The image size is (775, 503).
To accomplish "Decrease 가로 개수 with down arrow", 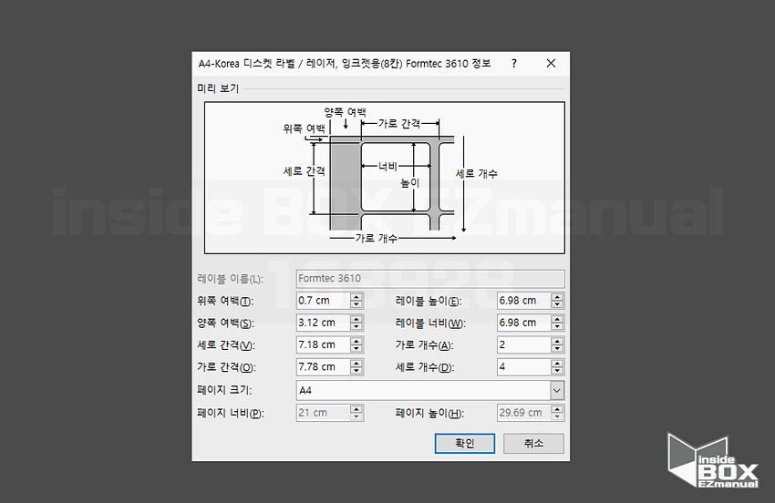I will tap(557, 349).
